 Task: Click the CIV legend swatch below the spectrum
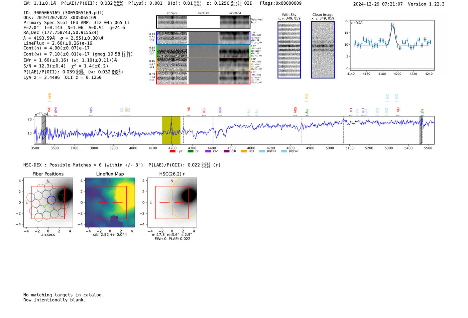(x=208, y=151)
